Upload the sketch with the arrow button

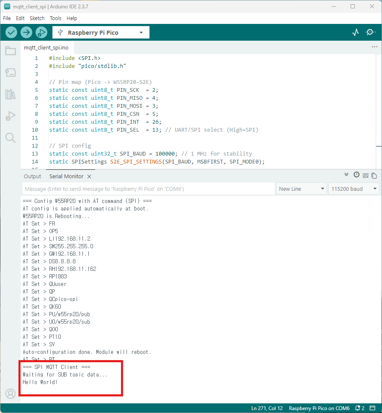click(x=26, y=32)
